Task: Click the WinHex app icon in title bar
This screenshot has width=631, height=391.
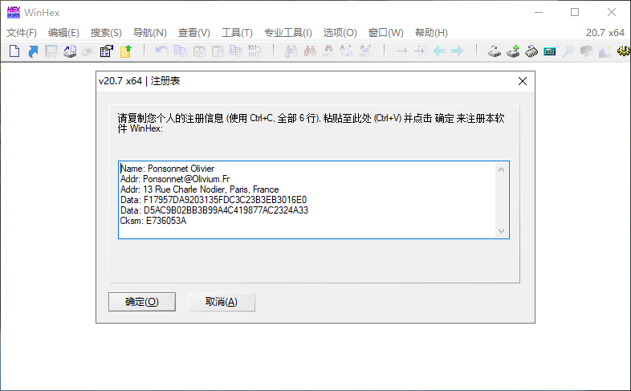Action: [14, 13]
